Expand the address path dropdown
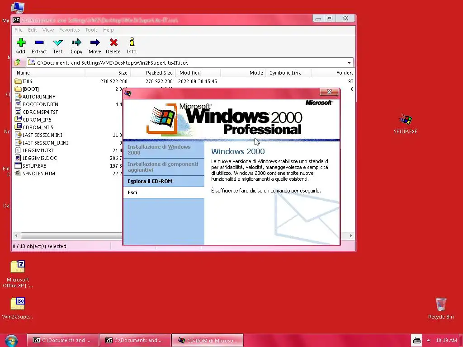This screenshot has width=463, height=347. point(350,62)
